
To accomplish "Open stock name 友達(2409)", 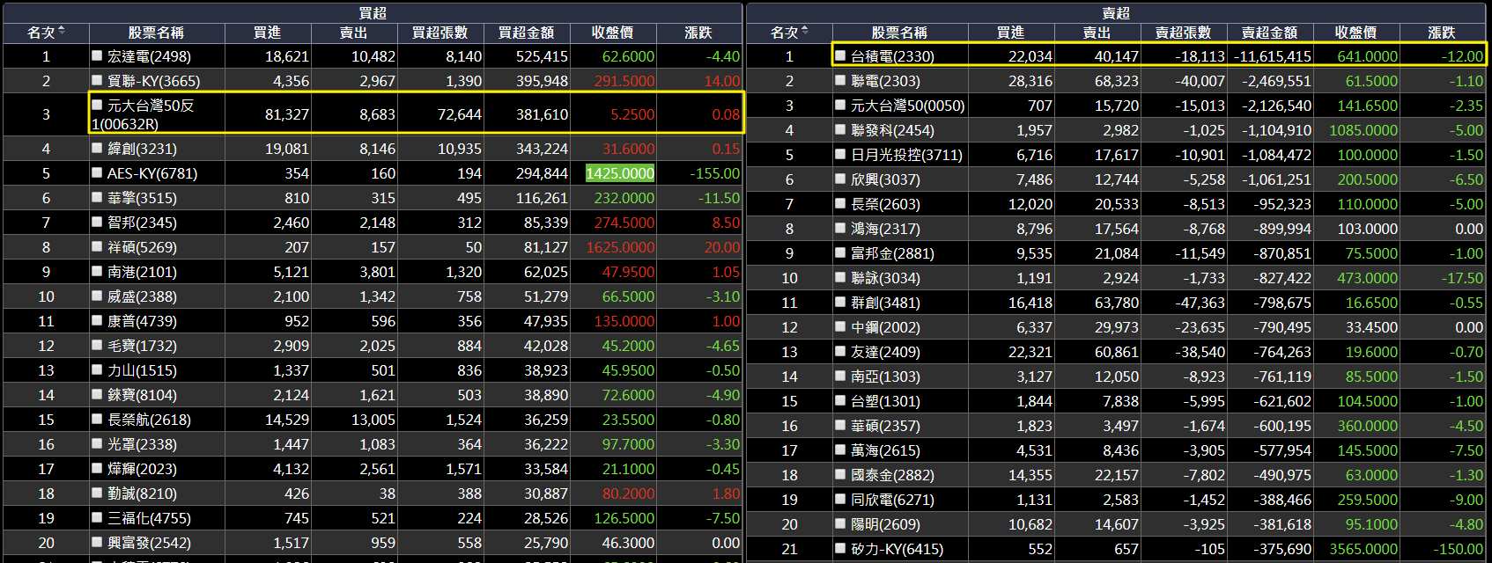I will 885,352.
